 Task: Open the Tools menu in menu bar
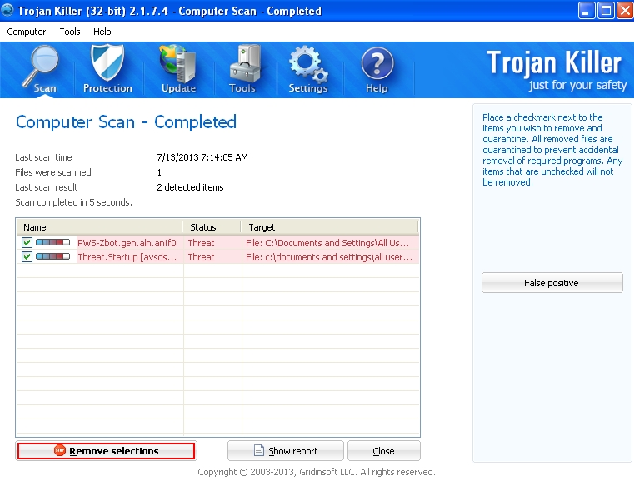70,32
